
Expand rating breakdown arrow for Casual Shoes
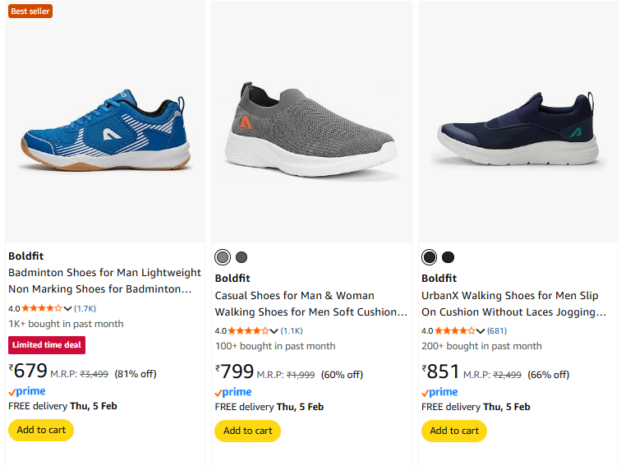(274, 330)
